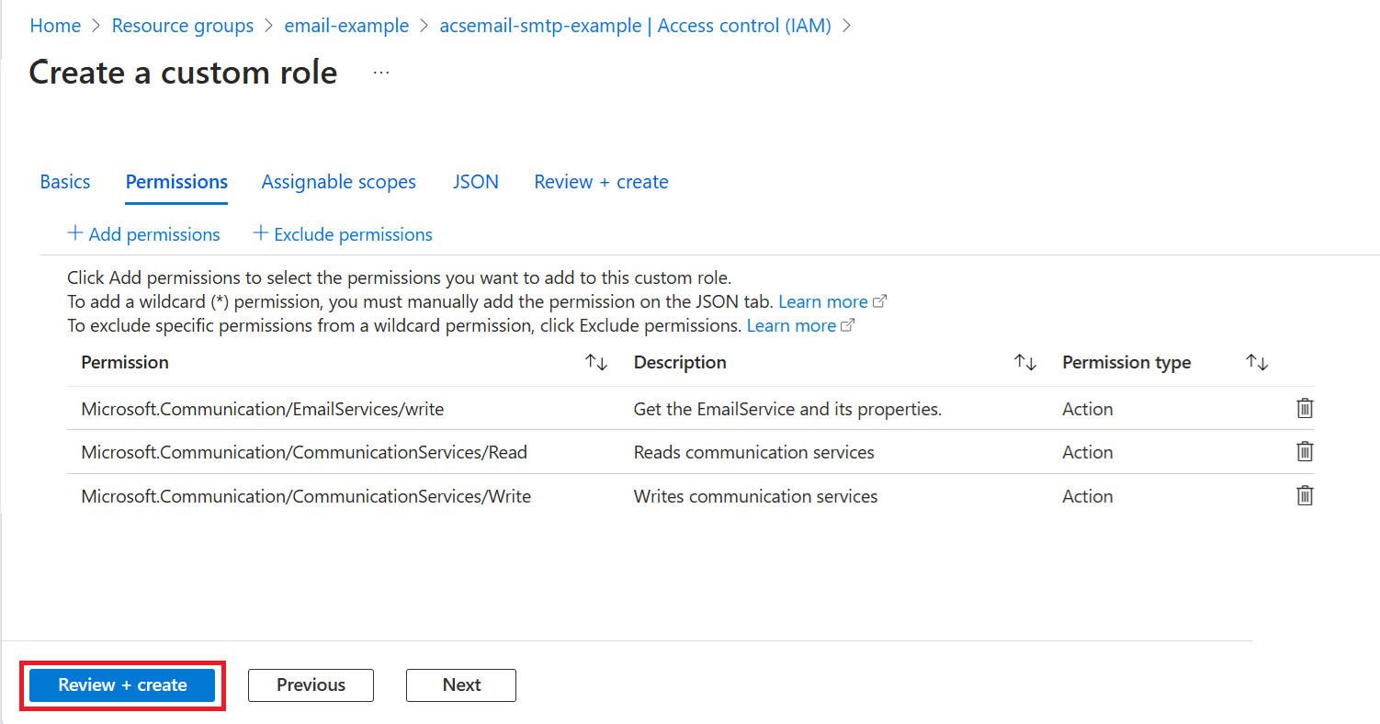Go to Resource groups breadcrumb

click(182, 26)
